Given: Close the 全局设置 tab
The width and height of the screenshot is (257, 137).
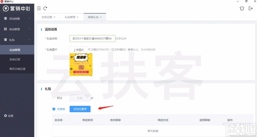Looking at the screenshot, I should click(55, 17).
